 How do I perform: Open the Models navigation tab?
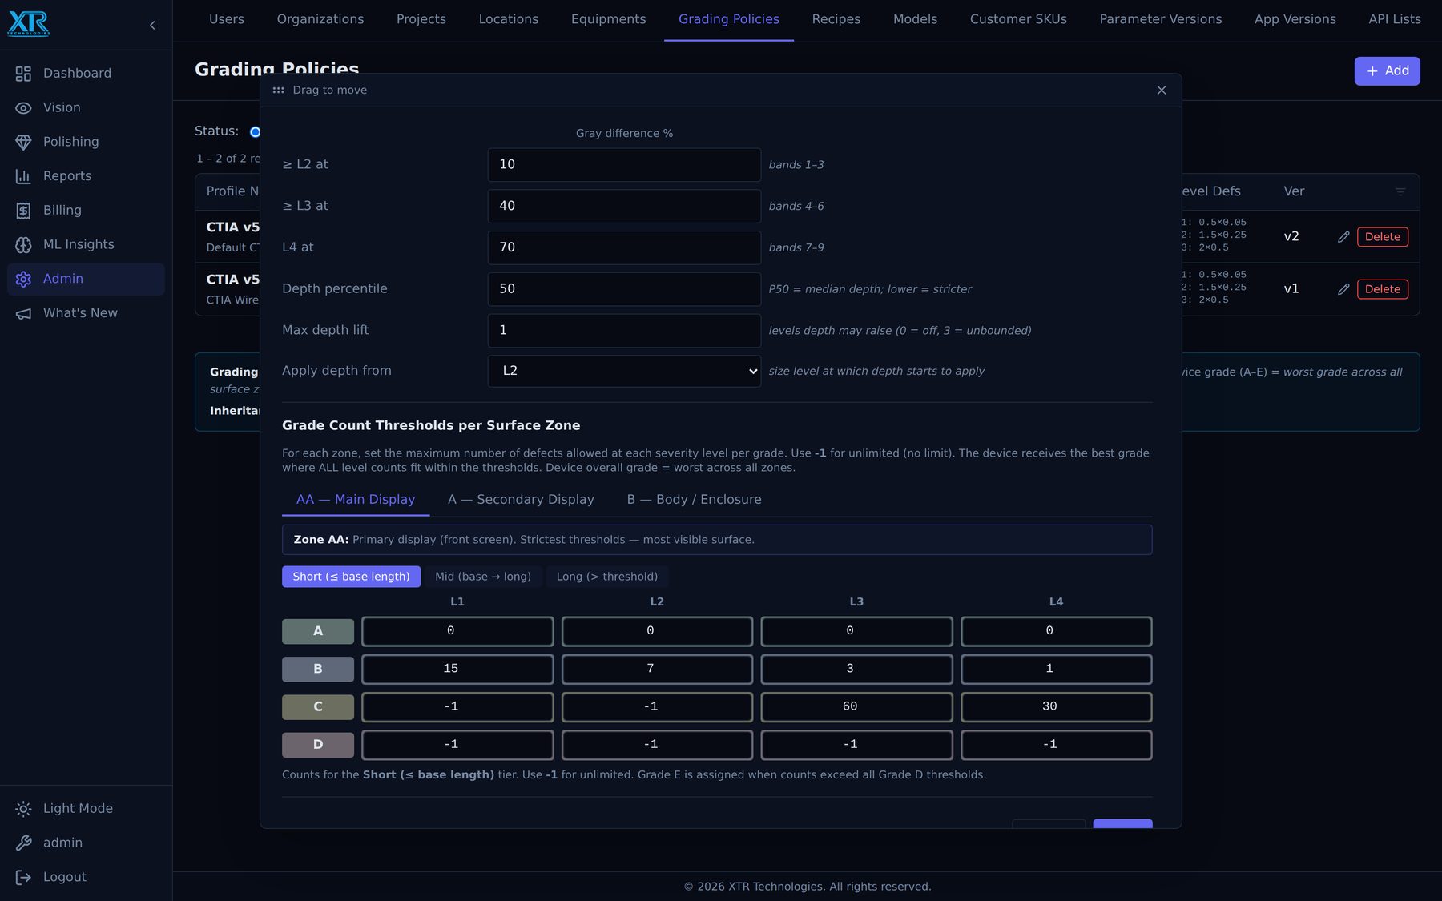coord(915,19)
